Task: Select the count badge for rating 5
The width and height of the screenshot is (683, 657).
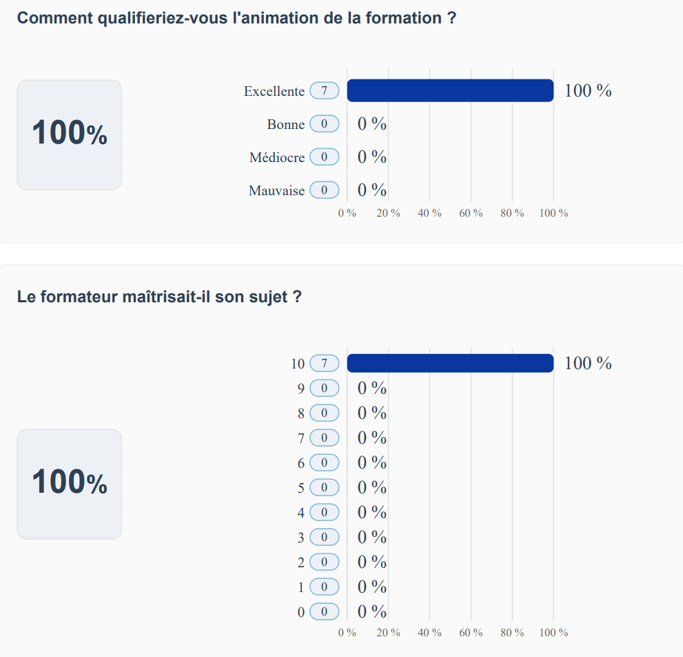Action: coord(324,487)
